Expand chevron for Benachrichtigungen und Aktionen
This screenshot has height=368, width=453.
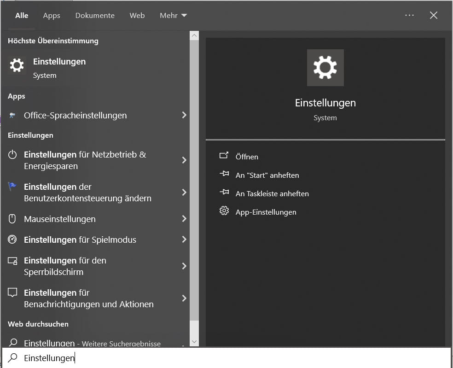[x=184, y=298]
